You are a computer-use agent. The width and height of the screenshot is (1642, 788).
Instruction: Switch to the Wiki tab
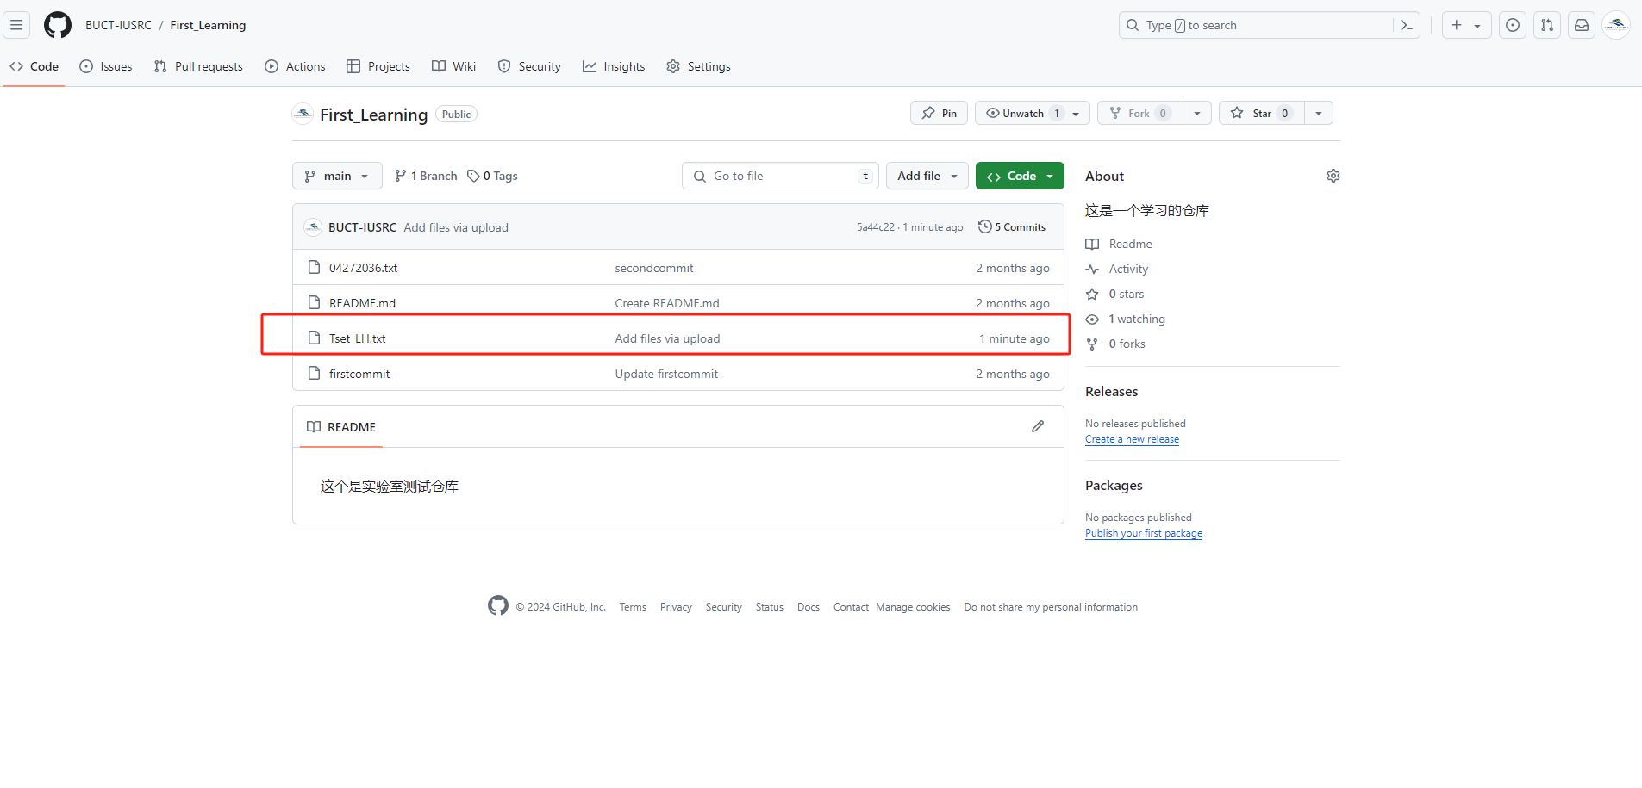pyautogui.click(x=454, y=66)
